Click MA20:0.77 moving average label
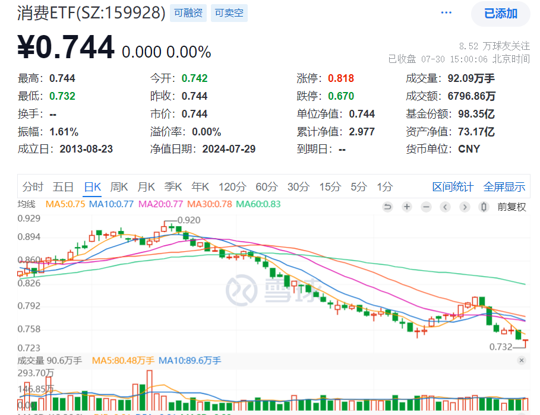 [160, 204]
